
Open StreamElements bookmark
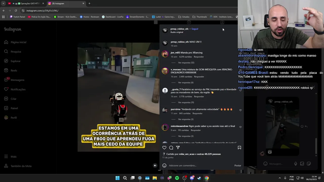pyautogui.click(x=137, y=17)
